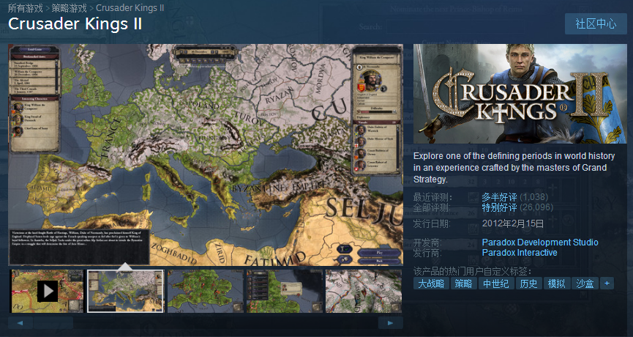Play the video thumbnail
Screen dimensions: 633x337
(46, 291)
